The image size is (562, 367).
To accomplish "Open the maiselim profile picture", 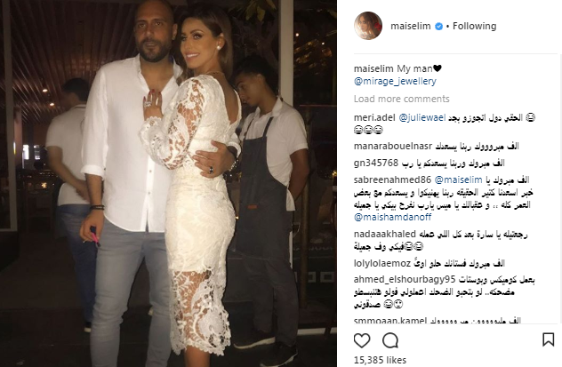I will [368, 26].
